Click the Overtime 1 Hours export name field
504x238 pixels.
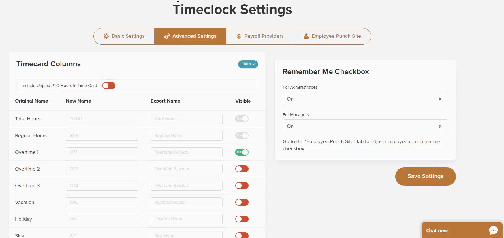(186, 152)
